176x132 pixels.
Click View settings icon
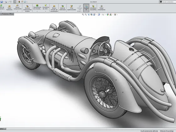(115, 14)
